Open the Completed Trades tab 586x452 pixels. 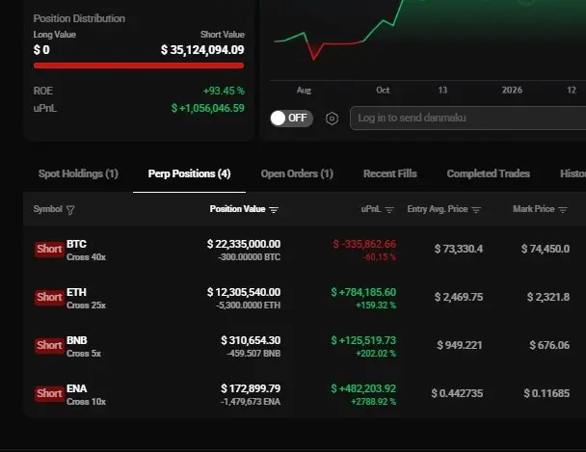pos(488,173)
